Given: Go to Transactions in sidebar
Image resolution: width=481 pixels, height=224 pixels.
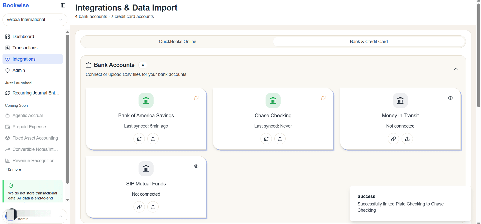Looking at the screenshot, I should pos(33,48).
